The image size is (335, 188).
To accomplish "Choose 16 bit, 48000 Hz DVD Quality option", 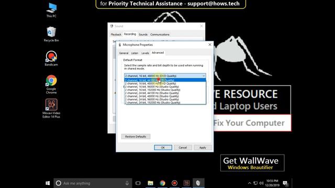I will pyautogui.click(x=165, y=84).
